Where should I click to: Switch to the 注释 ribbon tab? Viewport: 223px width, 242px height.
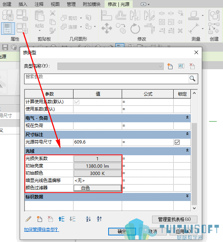pyautogui.click(x=39, y=4)
